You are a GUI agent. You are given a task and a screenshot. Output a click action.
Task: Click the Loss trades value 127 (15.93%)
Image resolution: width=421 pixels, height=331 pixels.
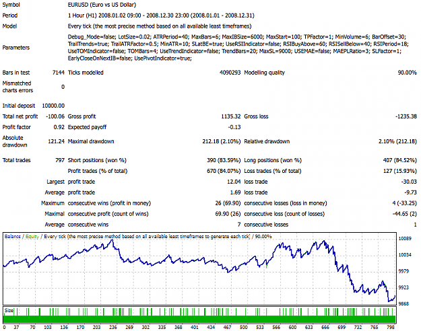(x=400, y=171)
